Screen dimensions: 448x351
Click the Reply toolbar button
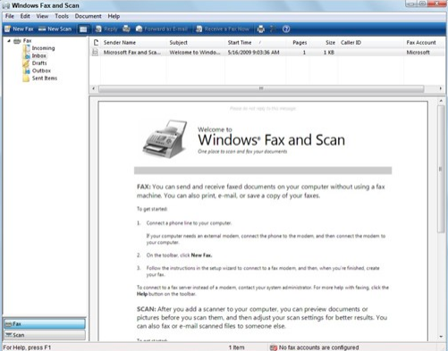[x=106, y=29]
